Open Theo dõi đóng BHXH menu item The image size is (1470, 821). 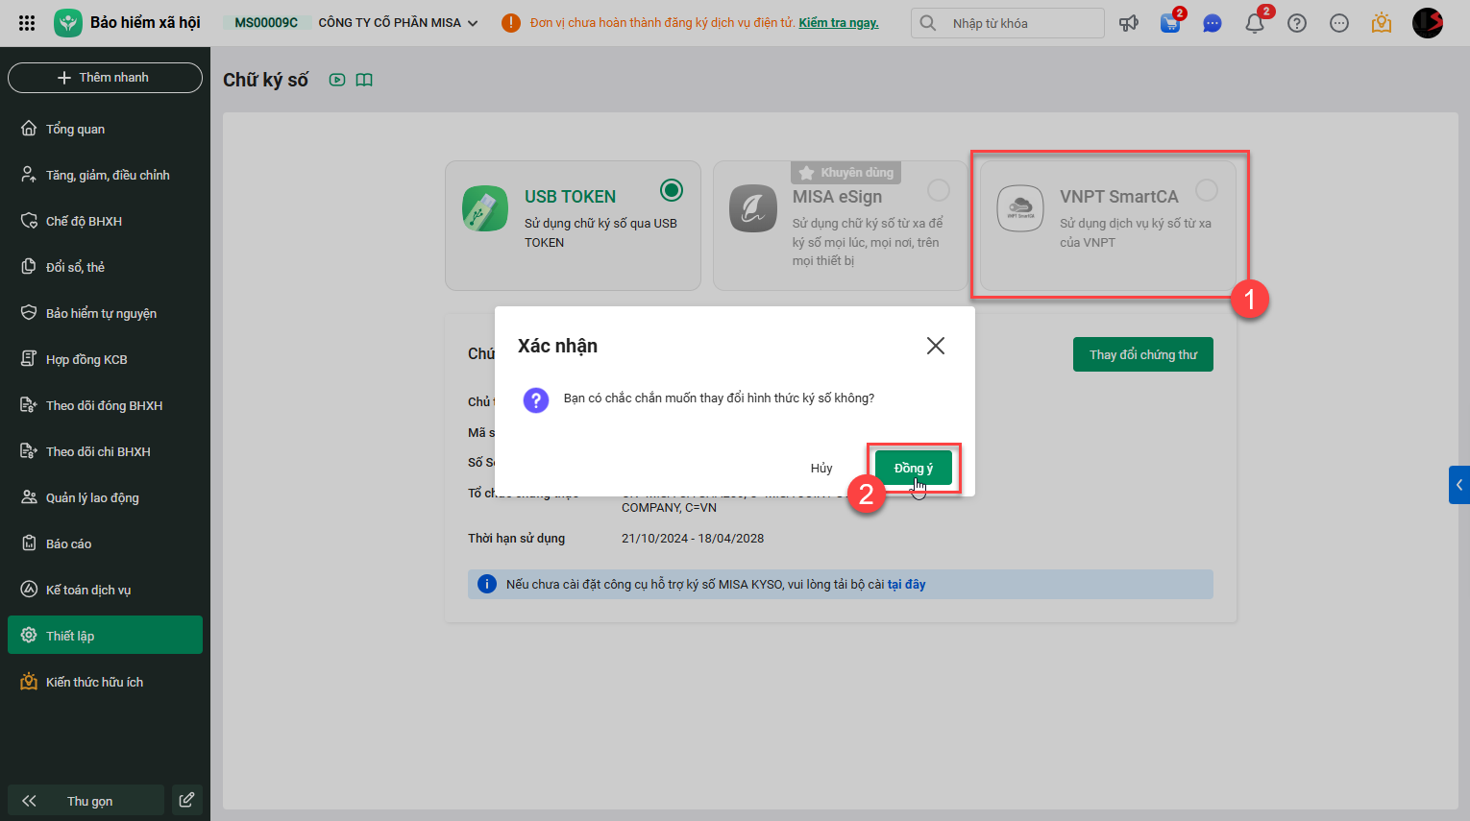click(106, 405)
